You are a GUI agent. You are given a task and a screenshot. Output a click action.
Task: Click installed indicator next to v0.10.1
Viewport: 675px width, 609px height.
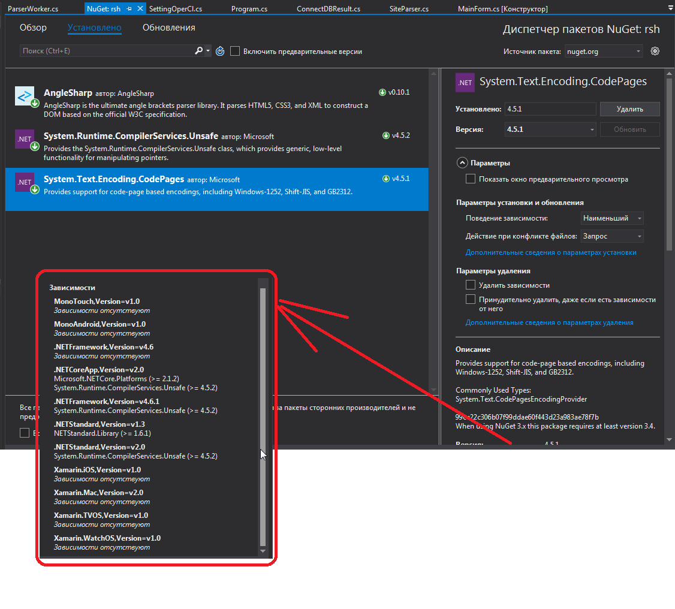click(x=382, y=92)
